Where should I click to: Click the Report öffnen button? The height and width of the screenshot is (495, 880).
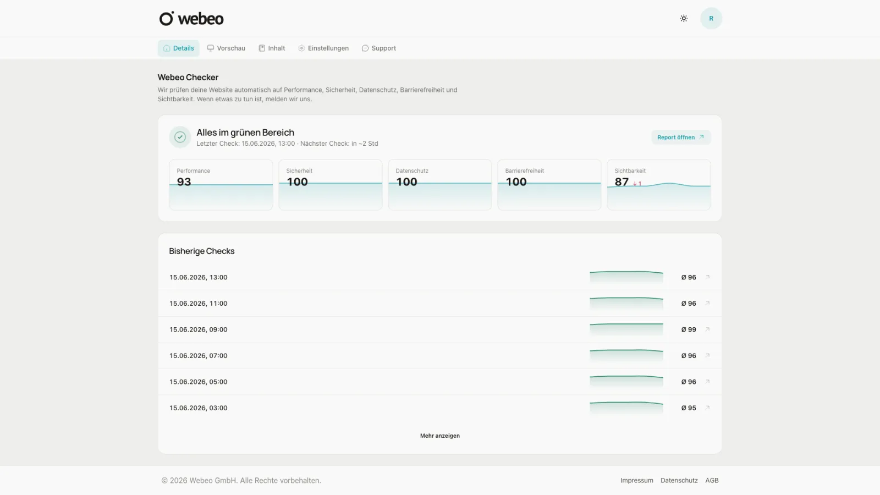click(681, 137)
